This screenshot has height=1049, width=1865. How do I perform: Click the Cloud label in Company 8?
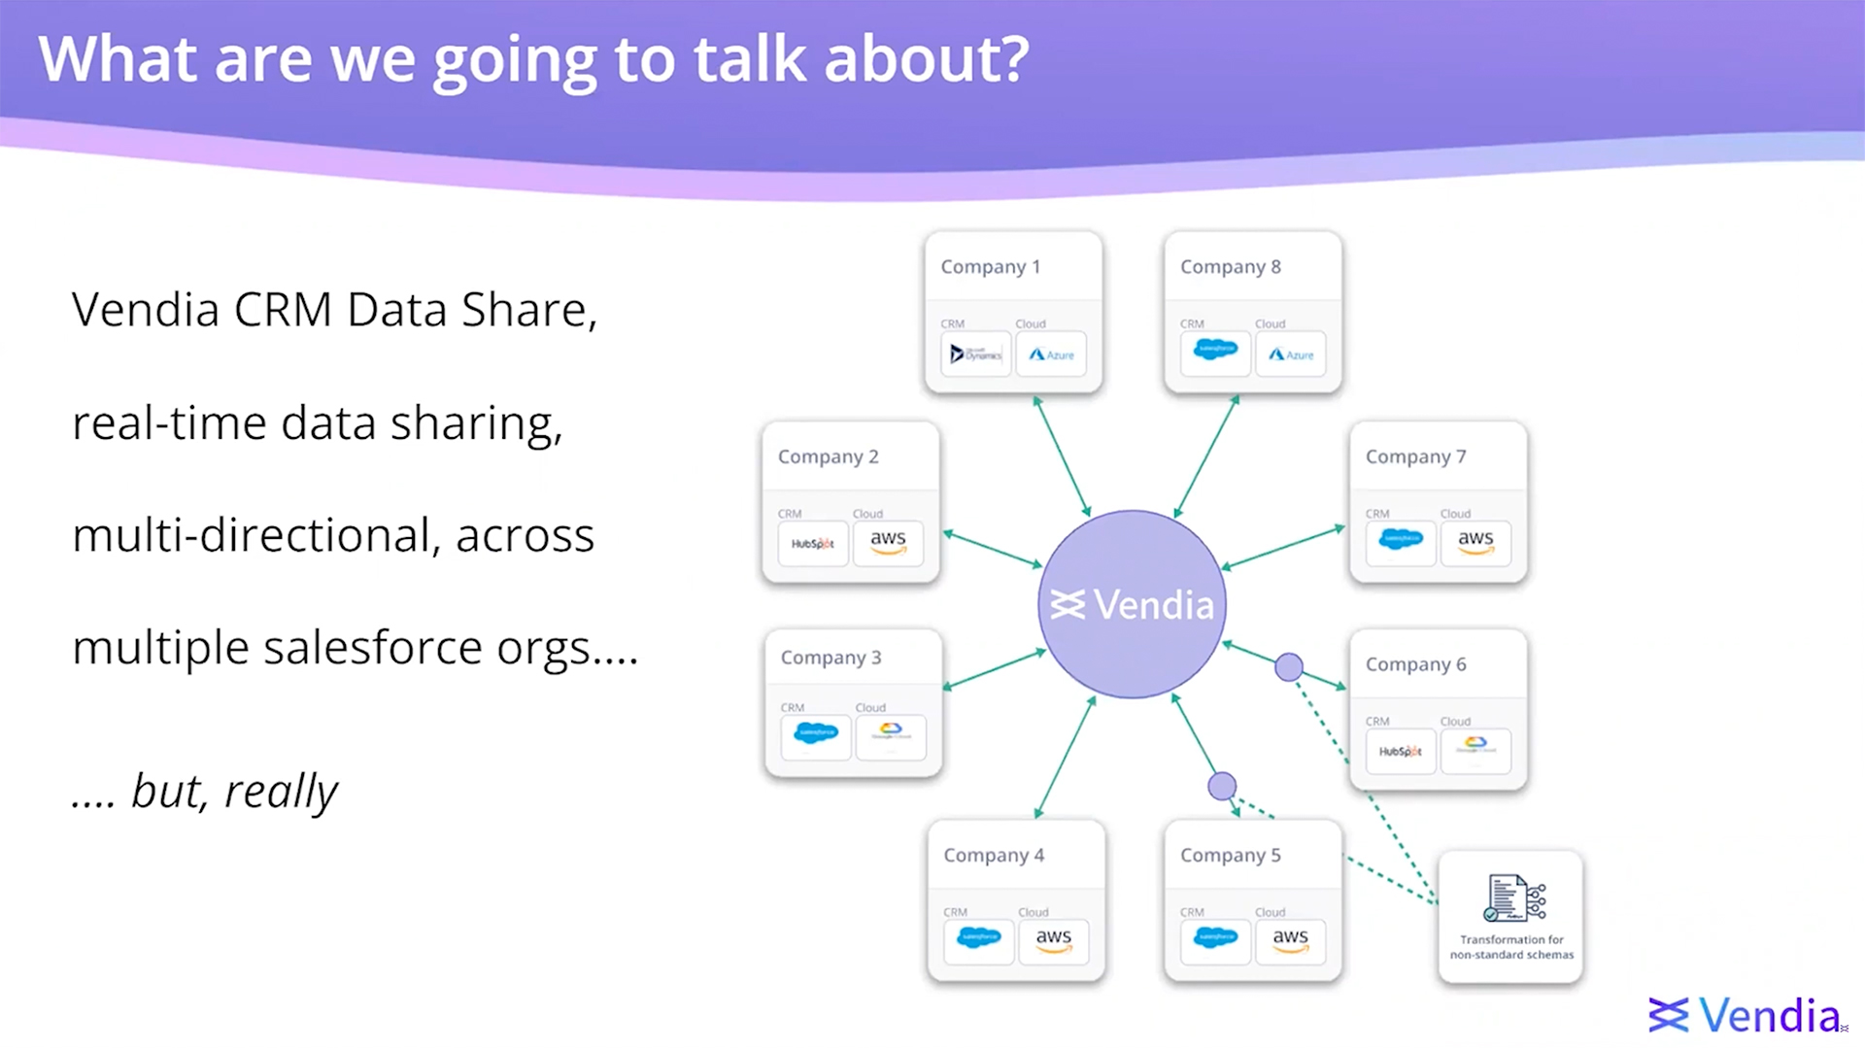(1270, 323)
